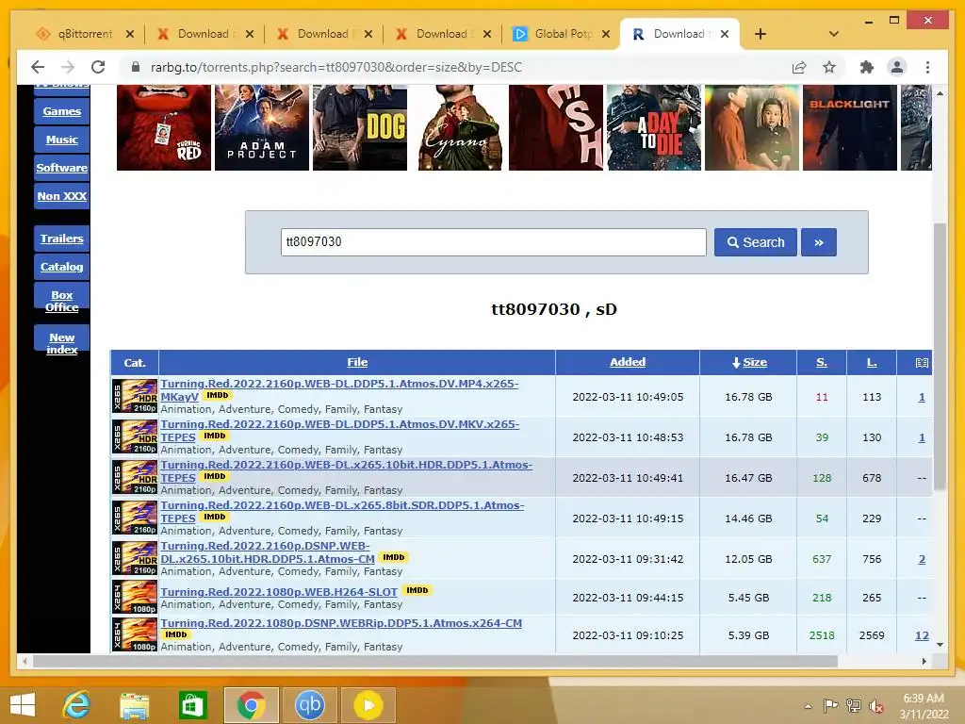Click the share page icon in address bar
This screenshot has width=965, height=724.
click(799, 67)
